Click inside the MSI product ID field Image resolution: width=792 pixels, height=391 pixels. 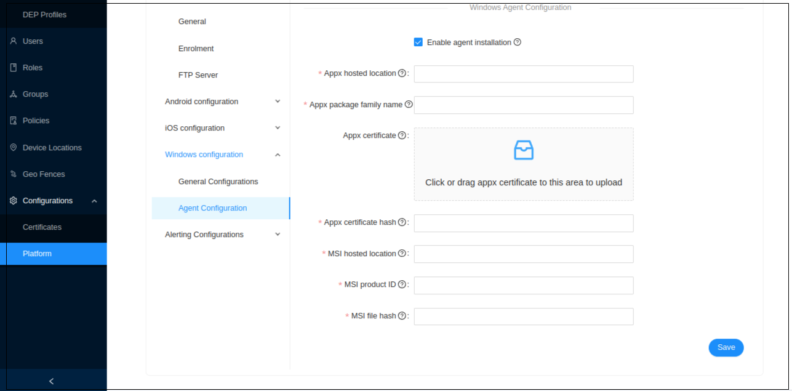point(522,285)
